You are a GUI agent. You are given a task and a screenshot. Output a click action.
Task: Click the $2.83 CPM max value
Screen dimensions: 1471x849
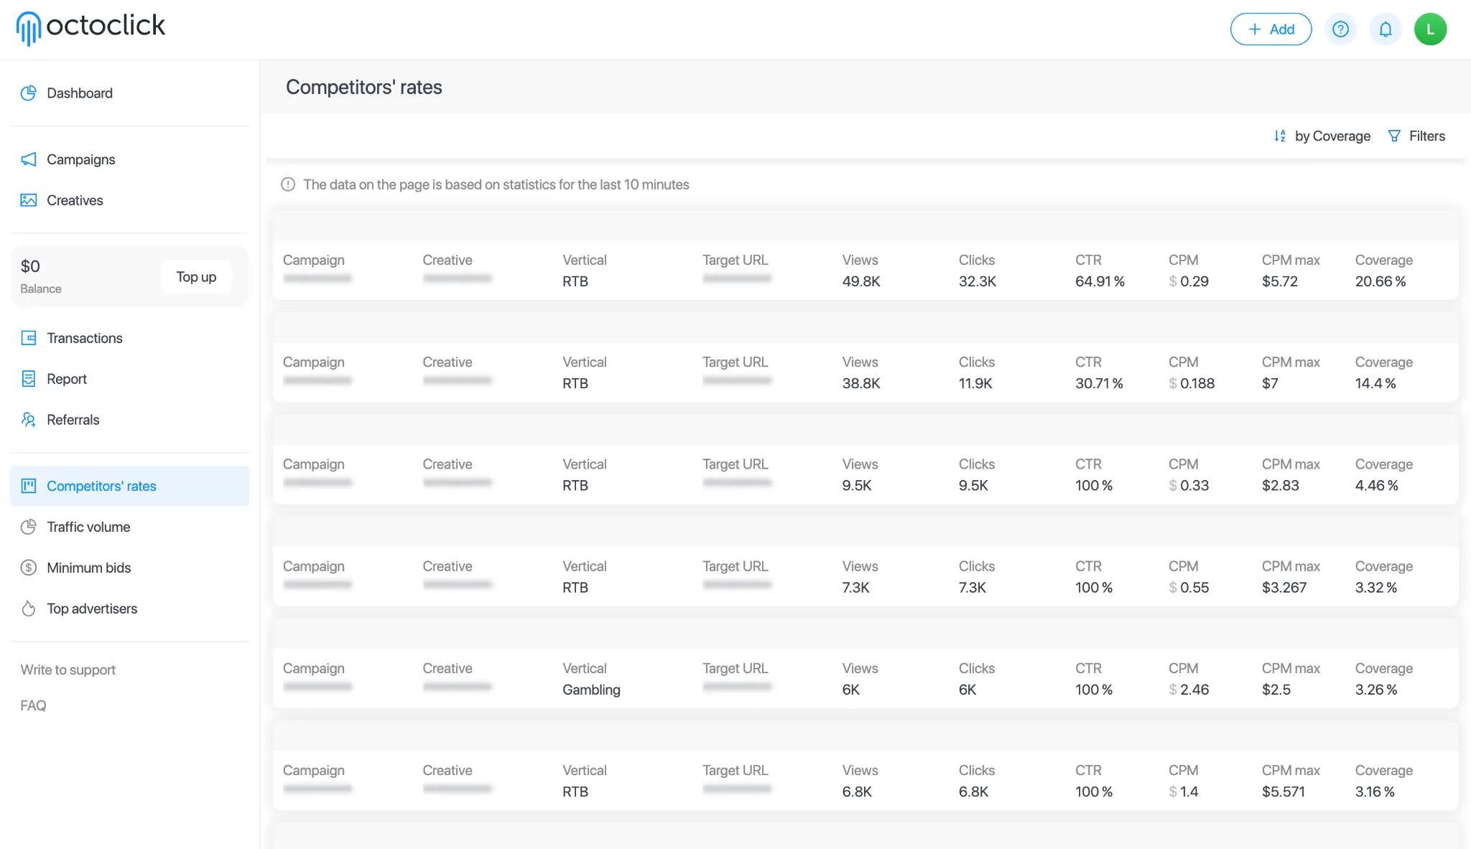coord(1281,485)
